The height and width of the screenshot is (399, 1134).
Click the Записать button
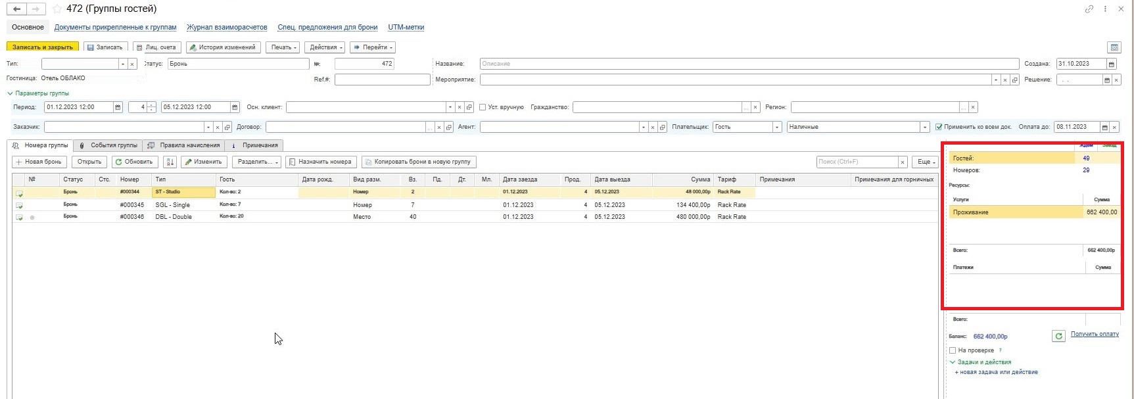(x=105, y=47)
